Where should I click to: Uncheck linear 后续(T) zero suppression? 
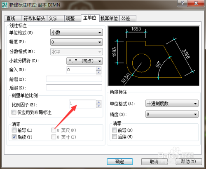click(14, 137)
